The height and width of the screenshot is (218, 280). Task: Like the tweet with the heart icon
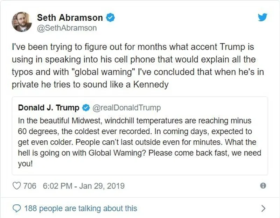pyautogui.click(x=16, y=186)
